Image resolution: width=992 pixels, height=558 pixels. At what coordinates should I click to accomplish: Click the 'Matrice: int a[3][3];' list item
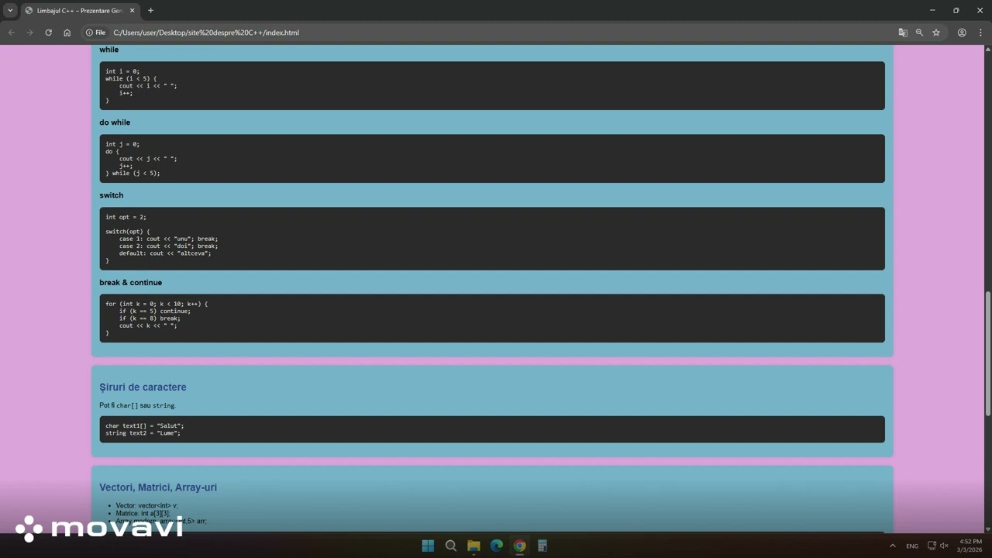click(143, 513)
